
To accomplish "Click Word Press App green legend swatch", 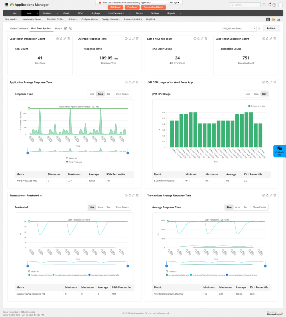I will pyautogui.click(x=67, y=162).
